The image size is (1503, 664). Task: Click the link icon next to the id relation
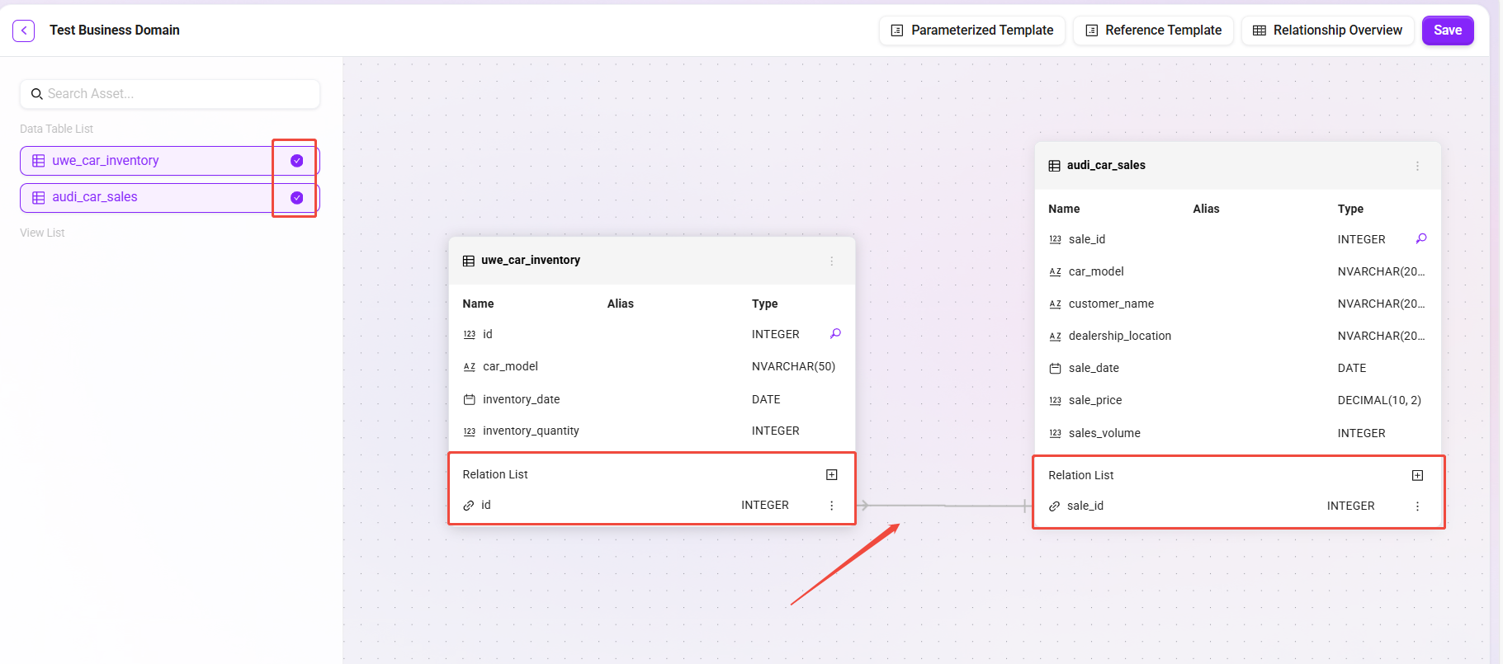[x=469, y=506]
